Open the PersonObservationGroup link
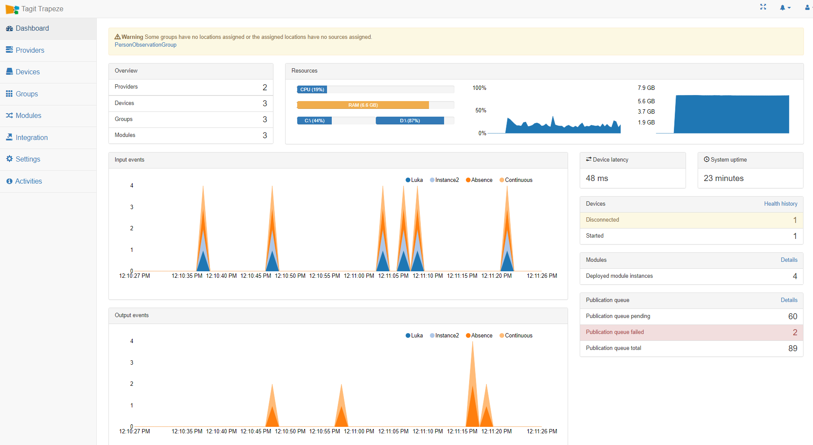 pyautogui.click(x=146, y=45)
